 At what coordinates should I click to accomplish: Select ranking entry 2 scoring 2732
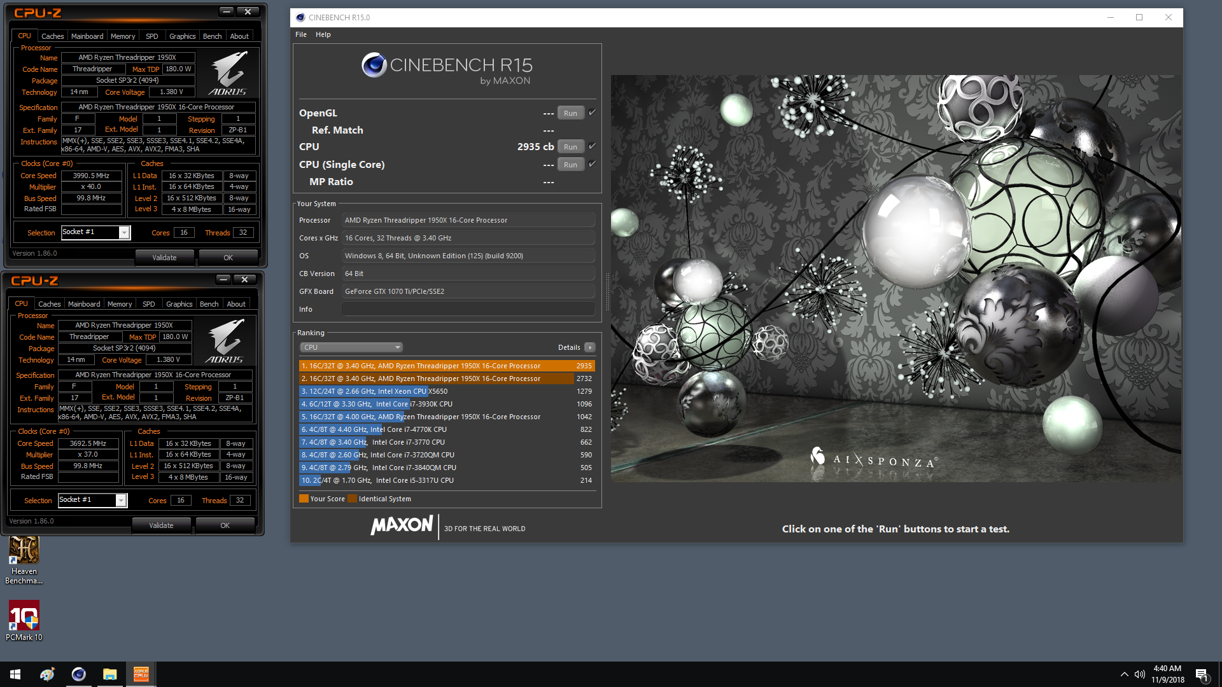[447, 378]
